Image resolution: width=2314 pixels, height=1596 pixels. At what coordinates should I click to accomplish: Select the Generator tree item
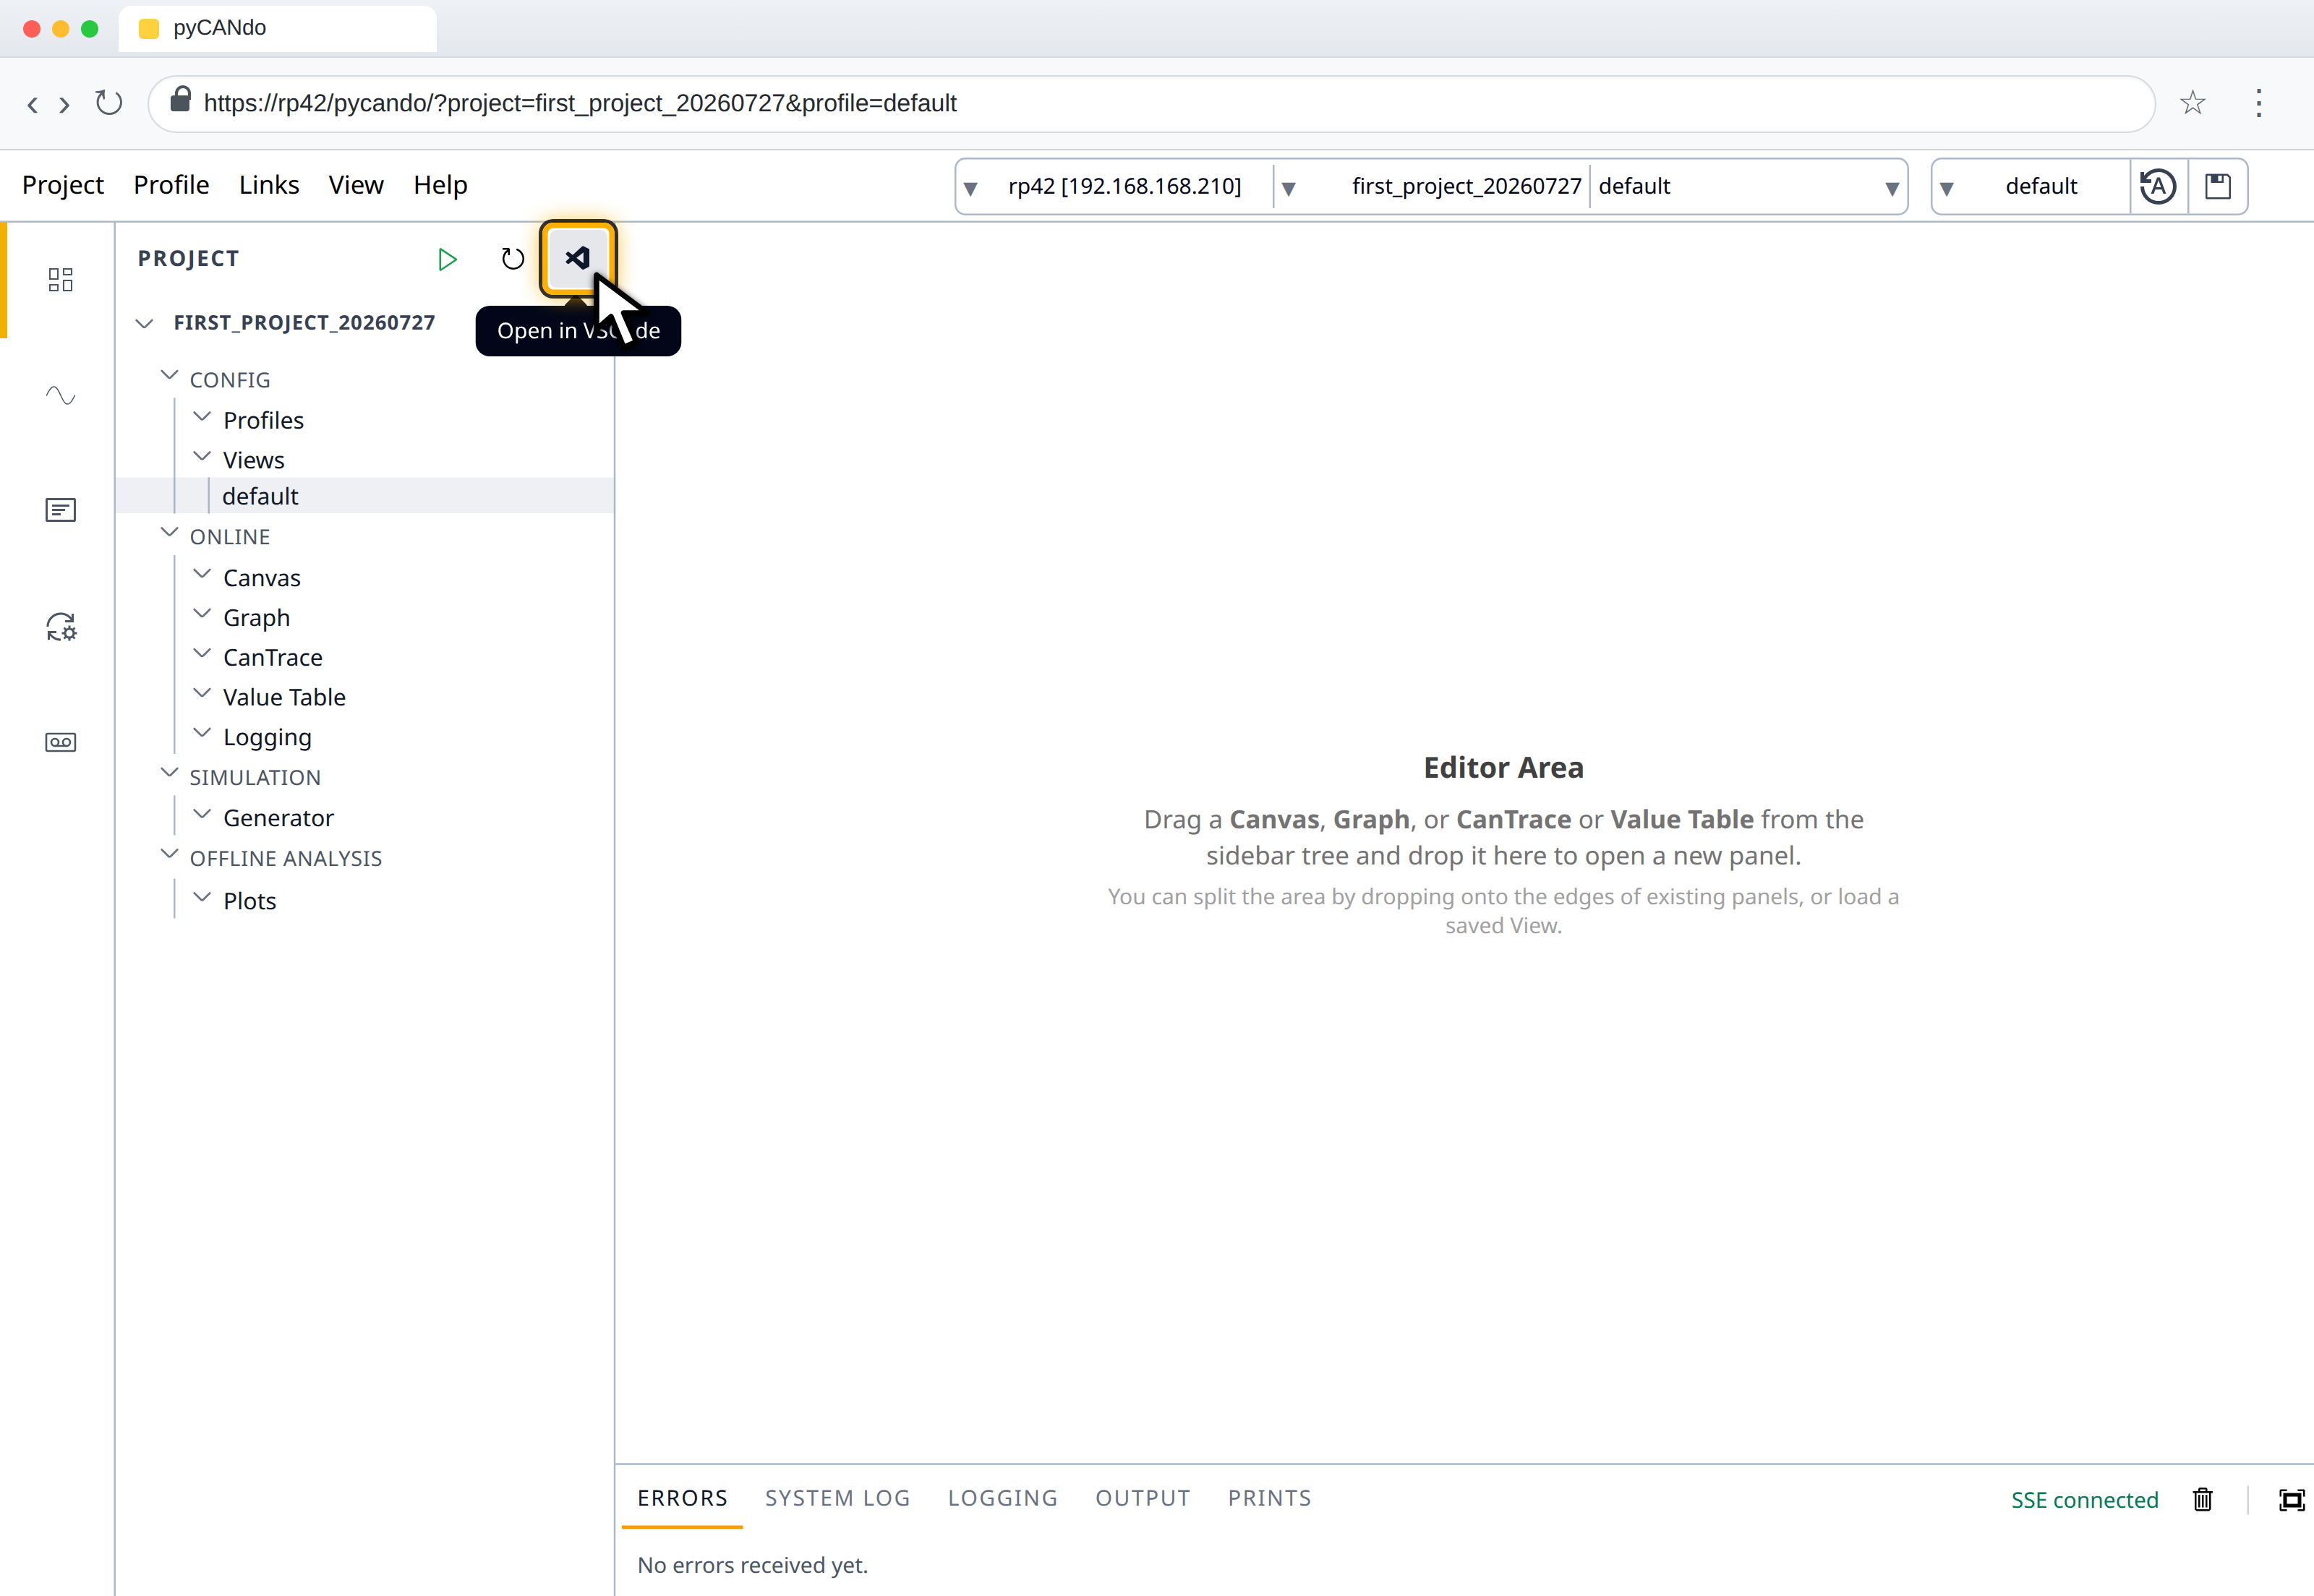pyautogui.click(x=278, y=818)
